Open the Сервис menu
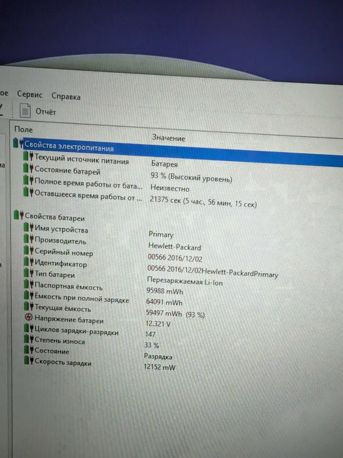Screen dimensions: 343x458 tap(29, 94)
